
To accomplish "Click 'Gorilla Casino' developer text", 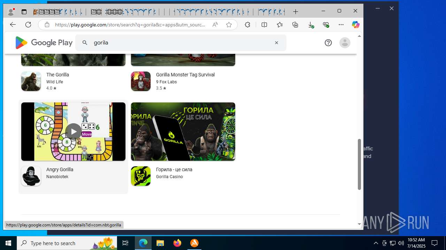I will click(x=169, y=177).
